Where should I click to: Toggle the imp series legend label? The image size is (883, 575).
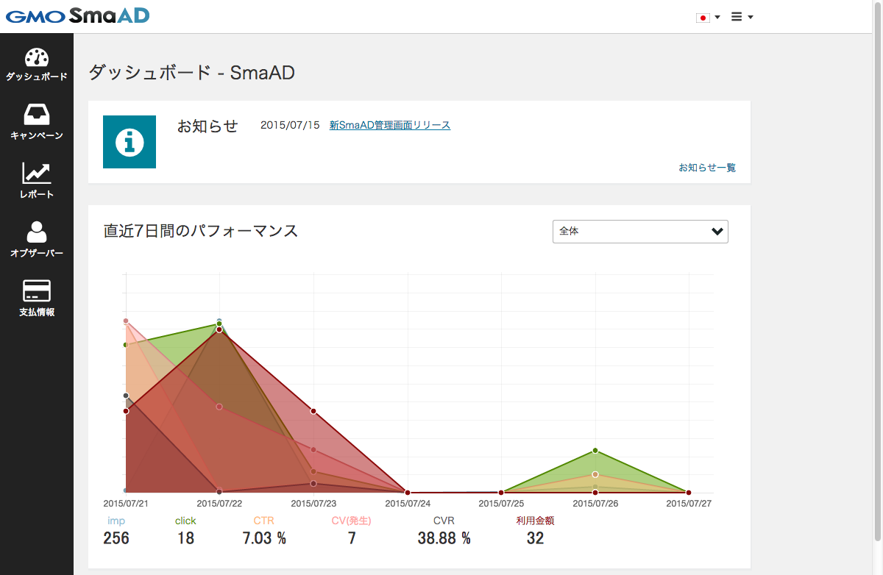pos(116,521)
